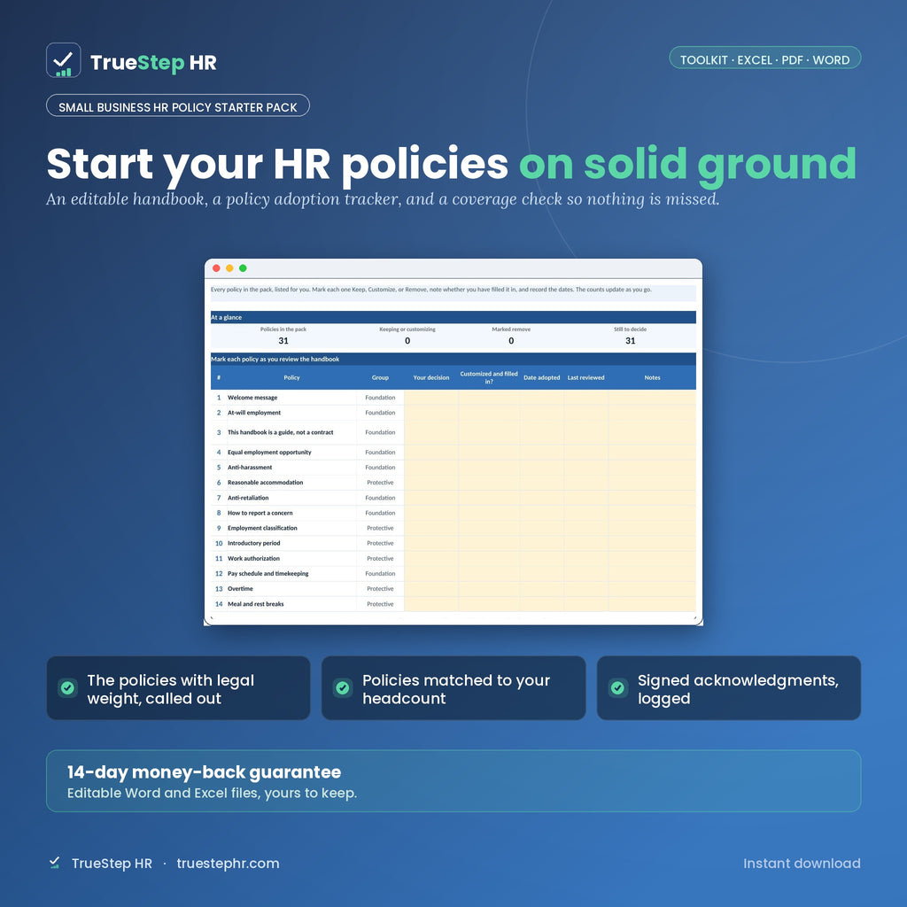The image size is (907, 907).
Task: Click the green maximize dot of the spreadsheet window
Action: [243, 267]
